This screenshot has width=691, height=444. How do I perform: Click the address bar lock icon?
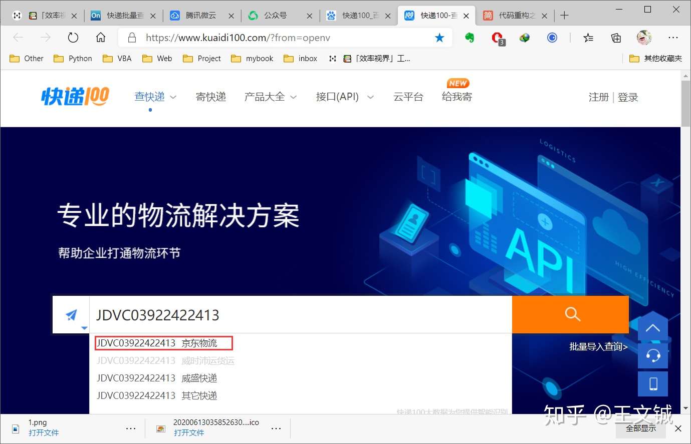[x=132, y=38]
